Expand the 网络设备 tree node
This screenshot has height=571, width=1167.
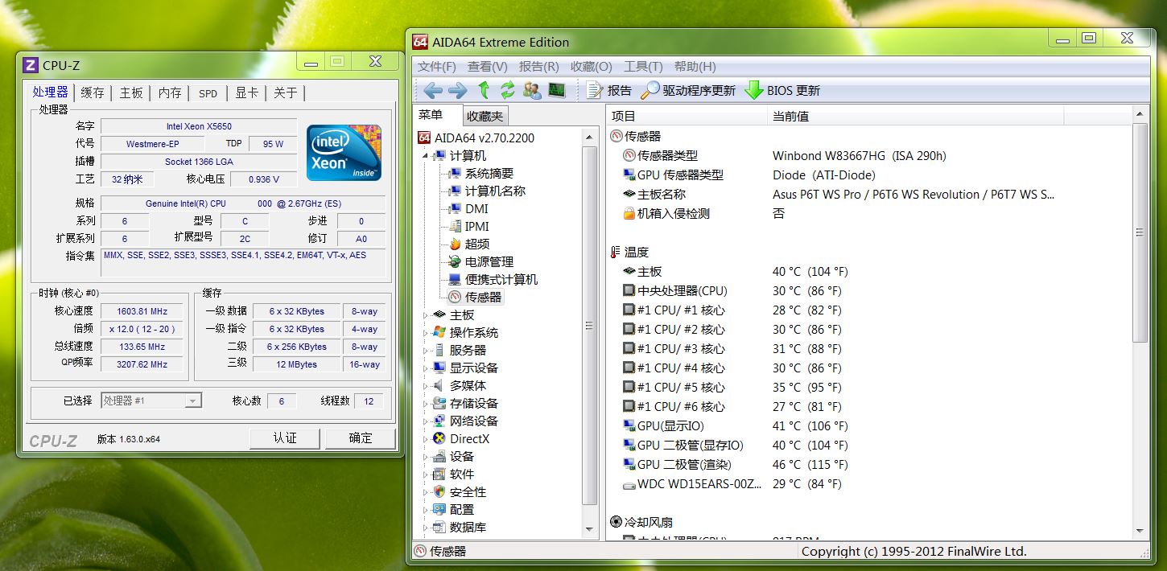point(426,421)
